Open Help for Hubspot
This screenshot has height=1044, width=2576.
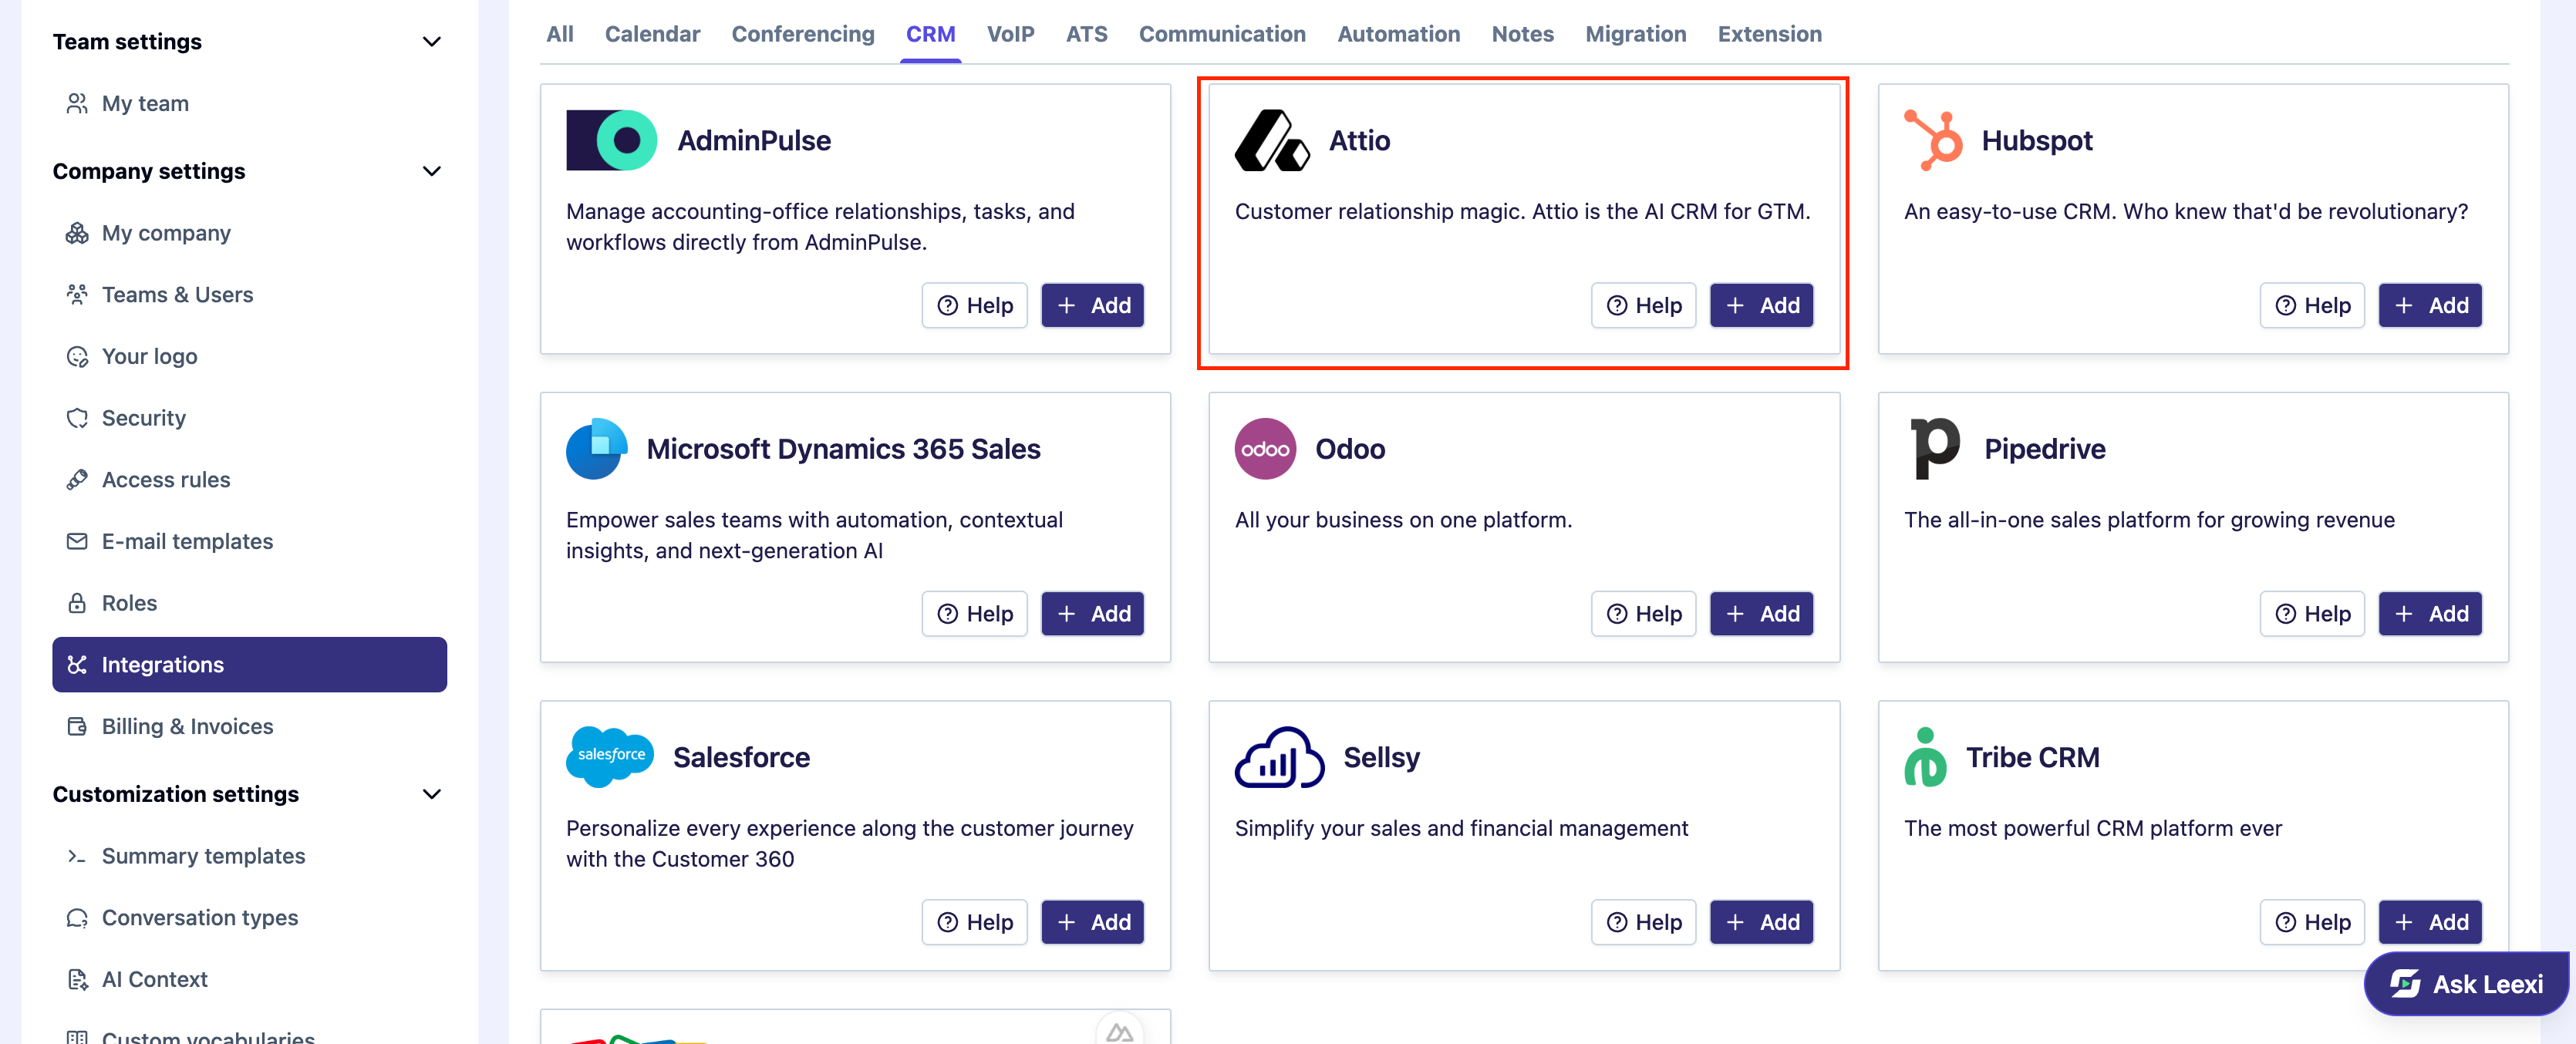click(x=2312, y=305)
